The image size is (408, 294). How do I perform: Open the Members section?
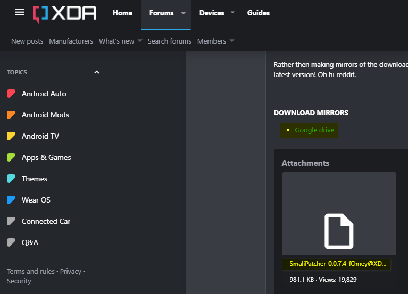click(212, 41)
